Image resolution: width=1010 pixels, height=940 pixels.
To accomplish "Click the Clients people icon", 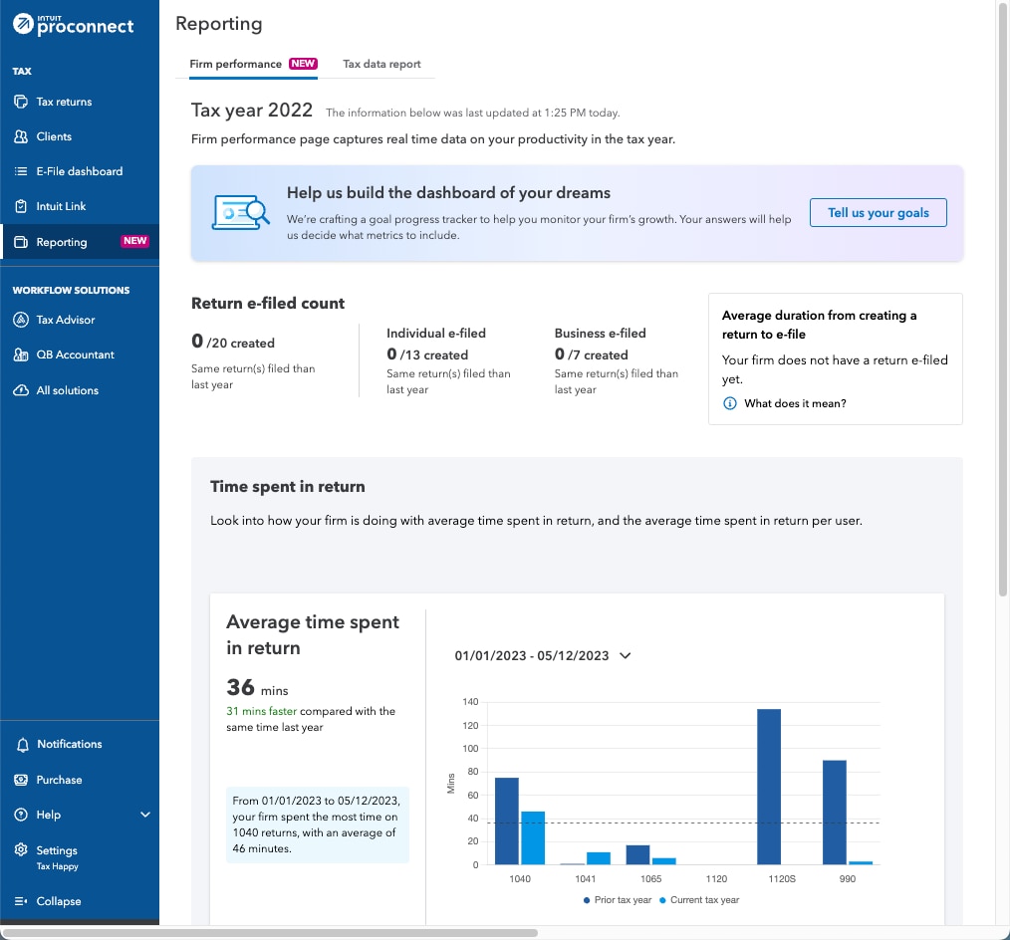I will point(21,136).
